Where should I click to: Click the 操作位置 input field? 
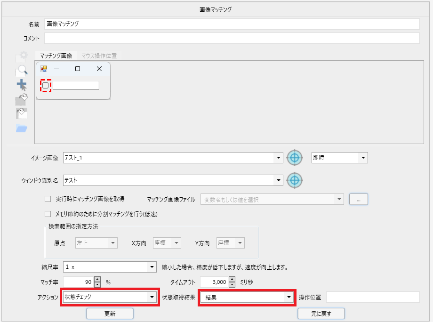tap(373, 297)
